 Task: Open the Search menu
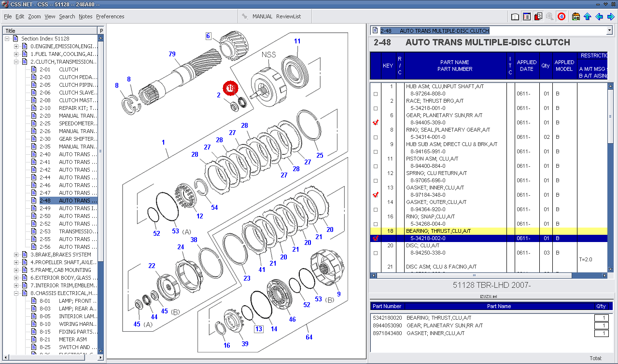(67, 16)
